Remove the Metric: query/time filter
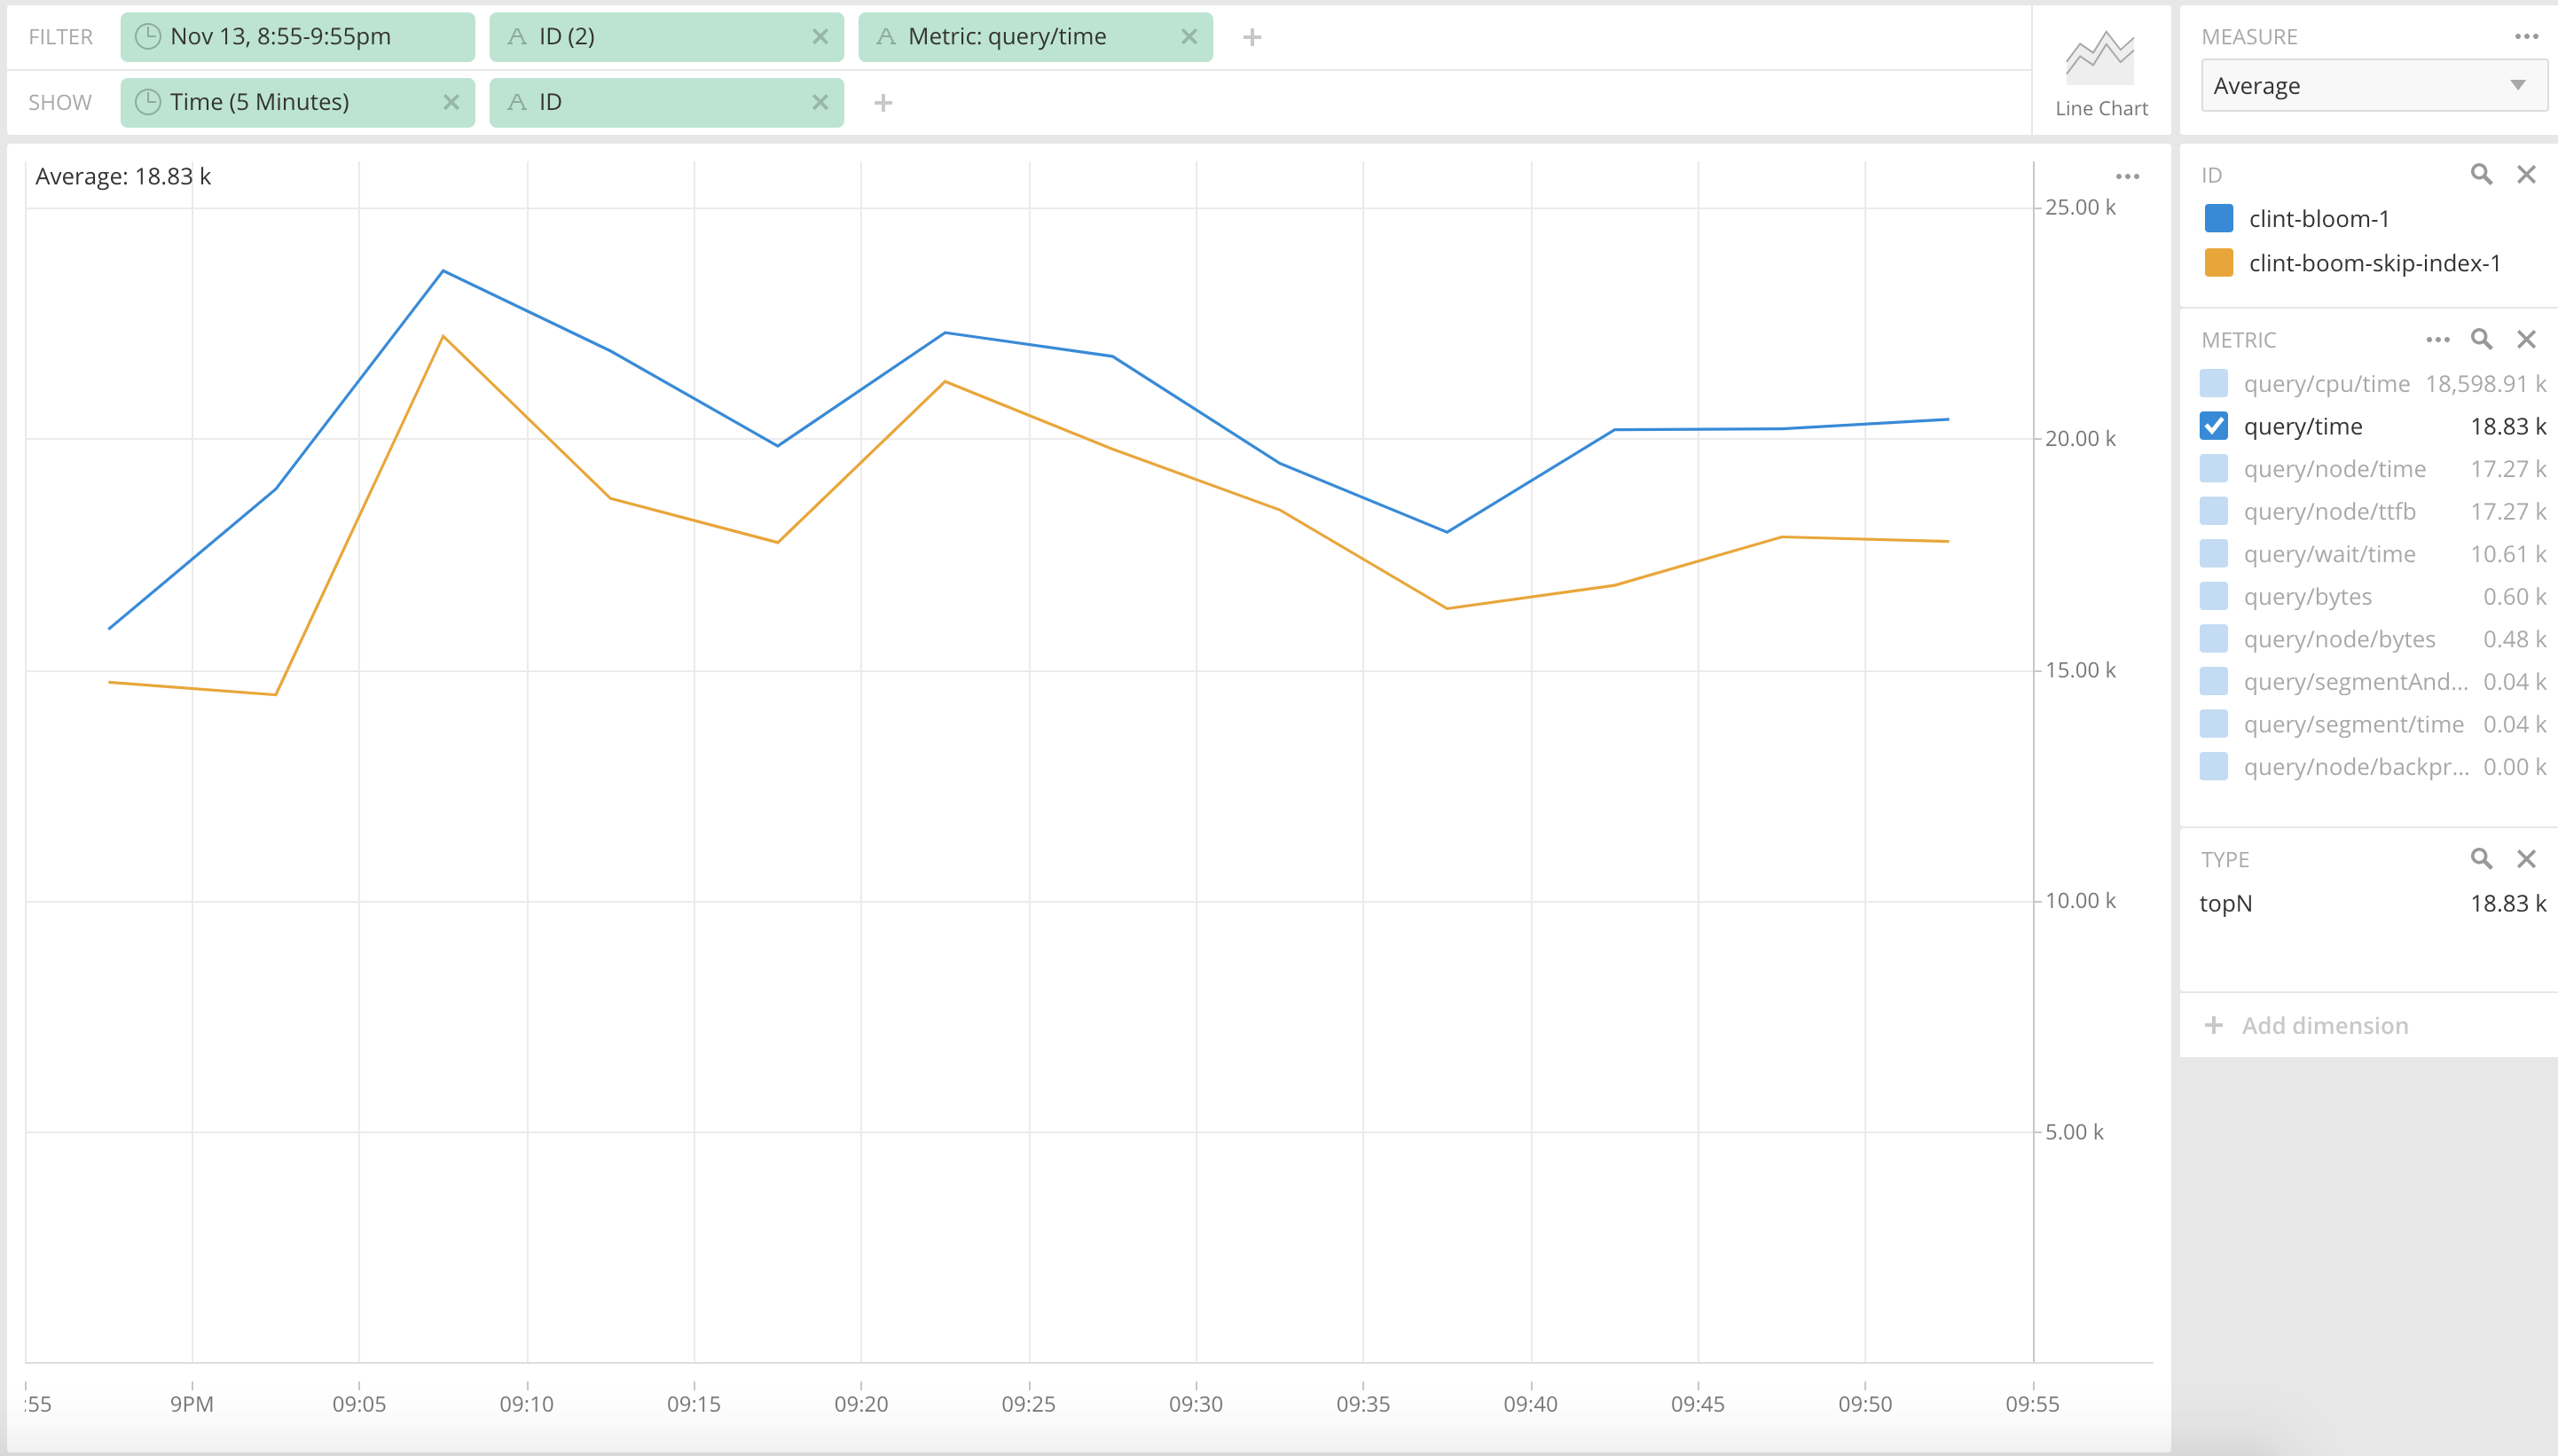The width and height of the screenshot is (2558, 1456). (x=1188, y=37)
